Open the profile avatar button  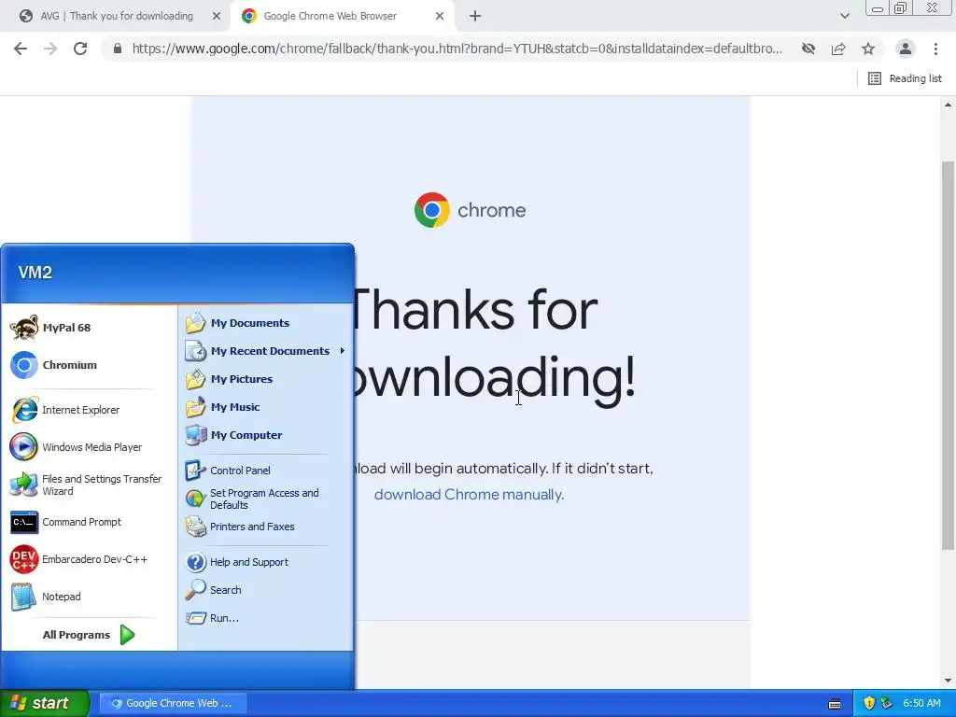coord(906,49)
